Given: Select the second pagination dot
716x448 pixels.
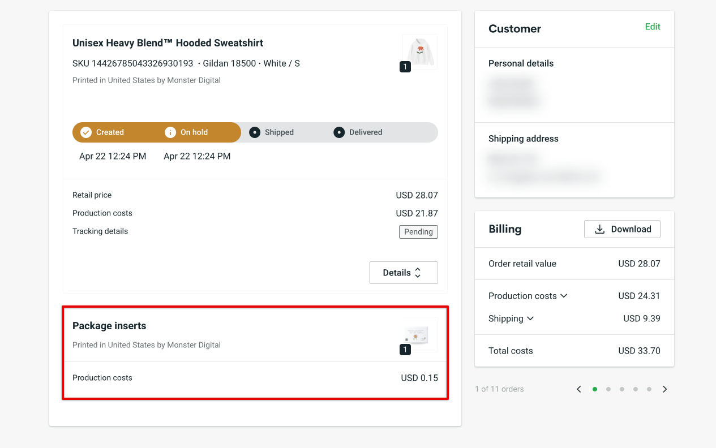Looking at the screenshot, I should click(x=608, y=389).
